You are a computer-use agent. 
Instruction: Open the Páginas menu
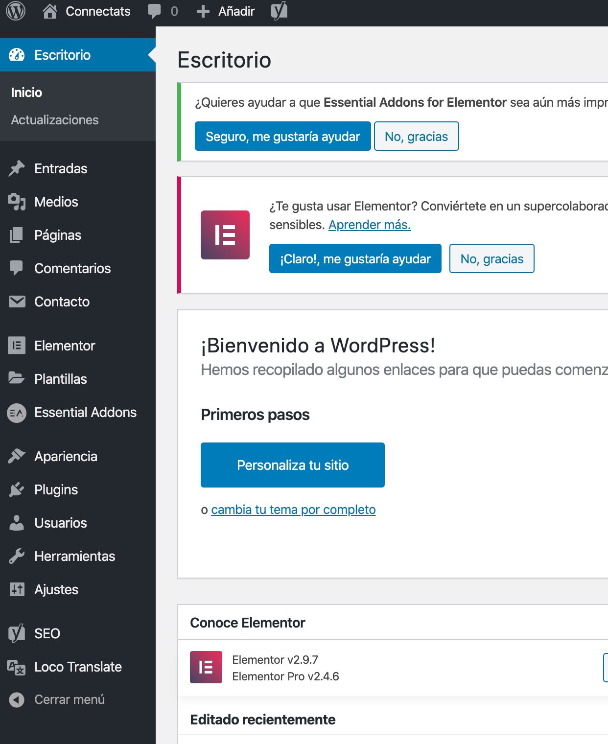click(58, 235)
